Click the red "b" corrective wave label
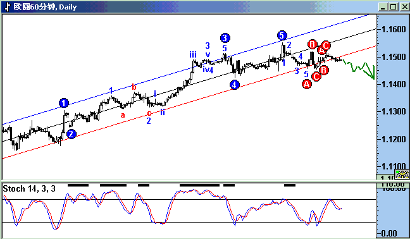This screenshot has height=239, width=410. [x=134, y=87]
